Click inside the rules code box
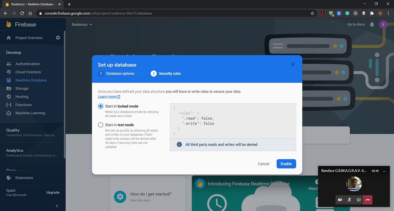Screen dimensions: 394x211 [x=233, y=121]
